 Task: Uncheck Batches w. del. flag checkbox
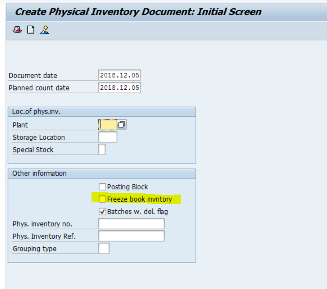point(102,211)
